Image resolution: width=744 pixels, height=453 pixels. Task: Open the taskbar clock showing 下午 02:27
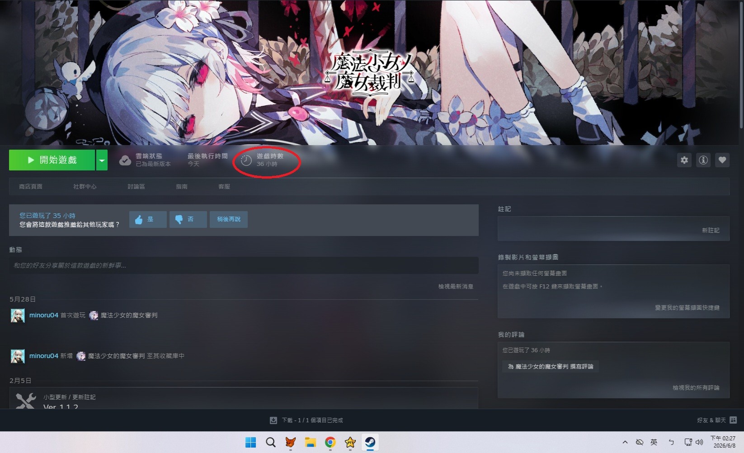click(723, 442)
